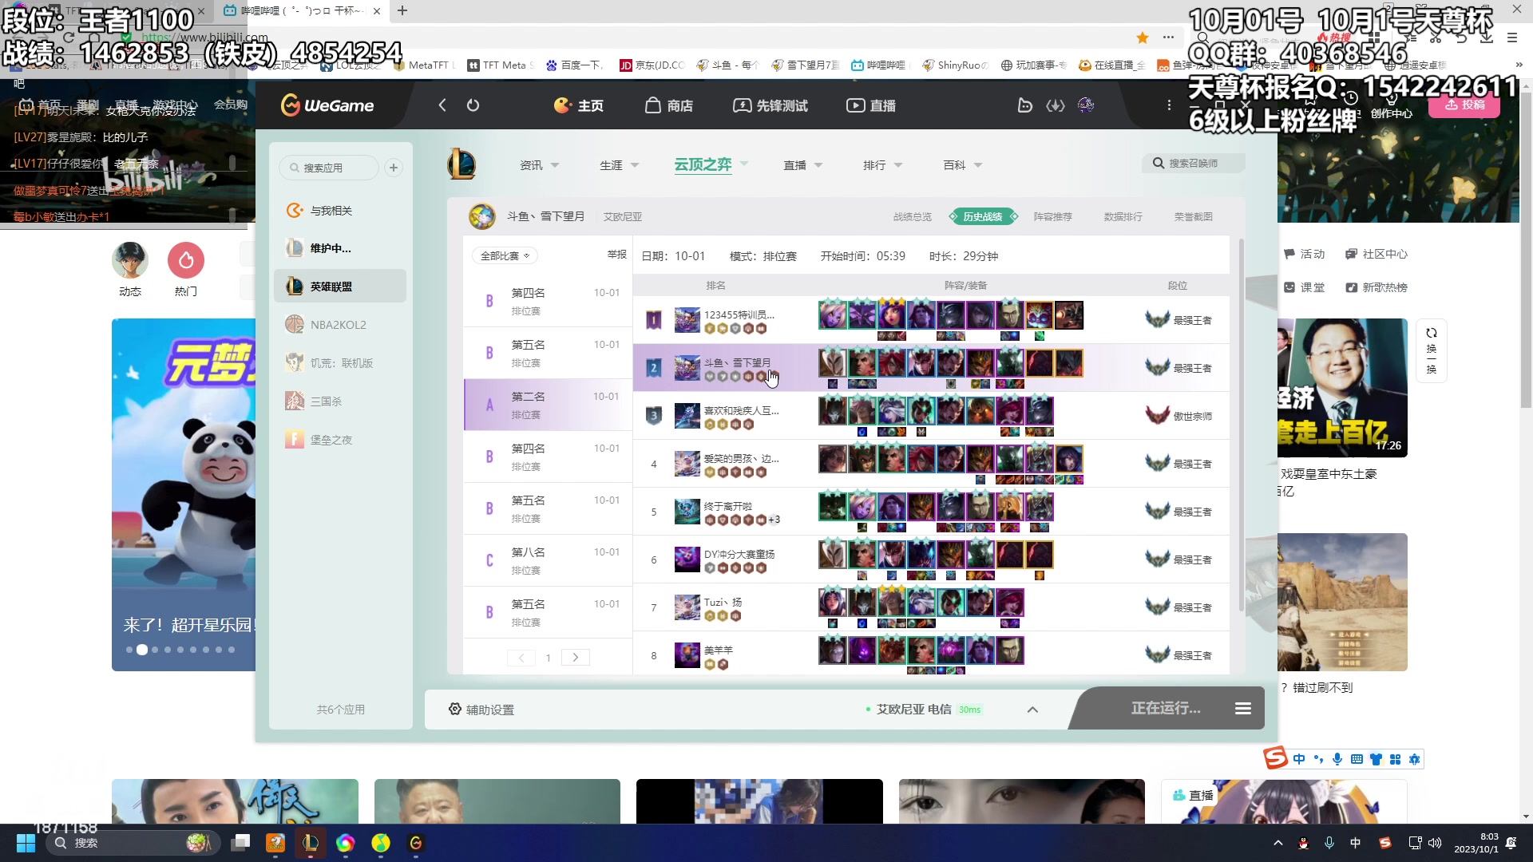Go to previous page of match list
The height and width of the screenshot is (862, 1533).
[x=521, y=658]
